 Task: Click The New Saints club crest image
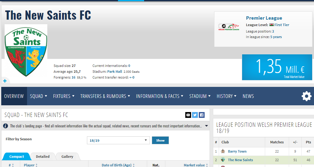click(x=26, y=51)
